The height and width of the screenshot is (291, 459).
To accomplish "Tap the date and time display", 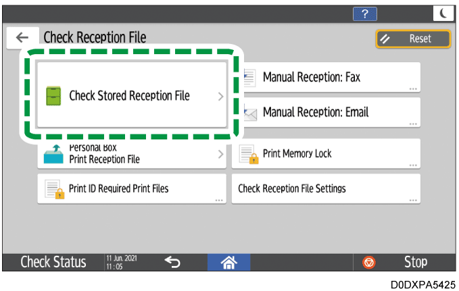I will 123,262.
